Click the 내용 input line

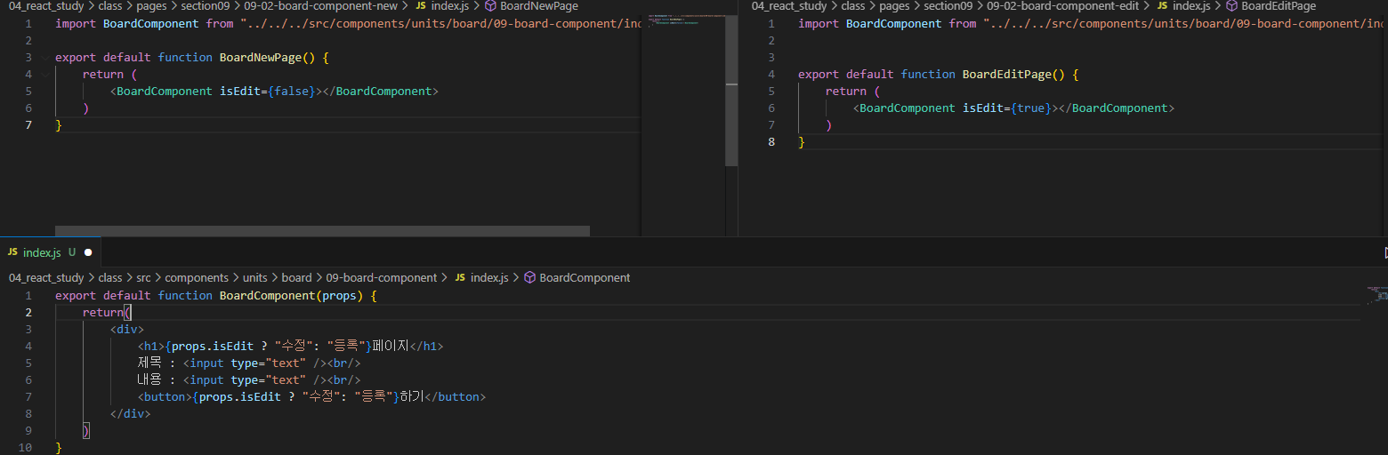(x=249, y=380)
